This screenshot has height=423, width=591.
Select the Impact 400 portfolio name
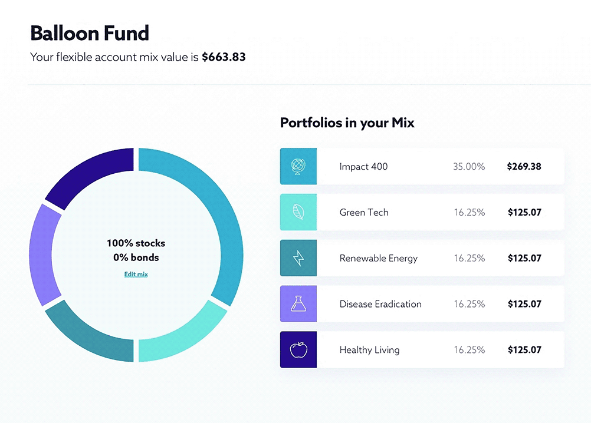click(x=363, y=166)
